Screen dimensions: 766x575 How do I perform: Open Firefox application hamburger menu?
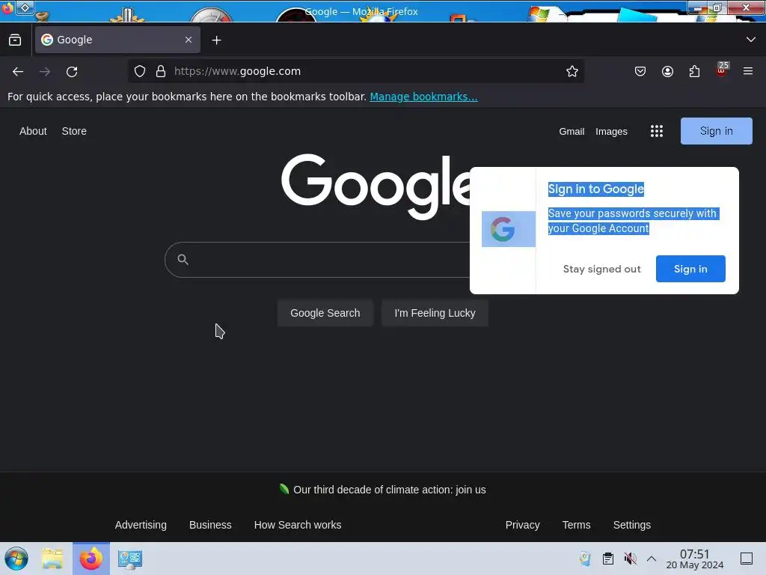748,71
